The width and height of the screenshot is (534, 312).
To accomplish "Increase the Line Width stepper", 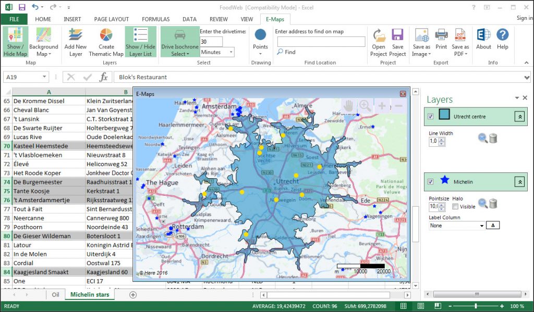I will [x=442, y=139].
